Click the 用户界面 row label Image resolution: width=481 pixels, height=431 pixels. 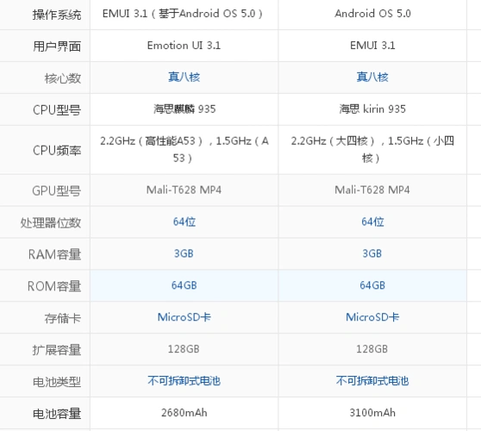coord(57,47)
